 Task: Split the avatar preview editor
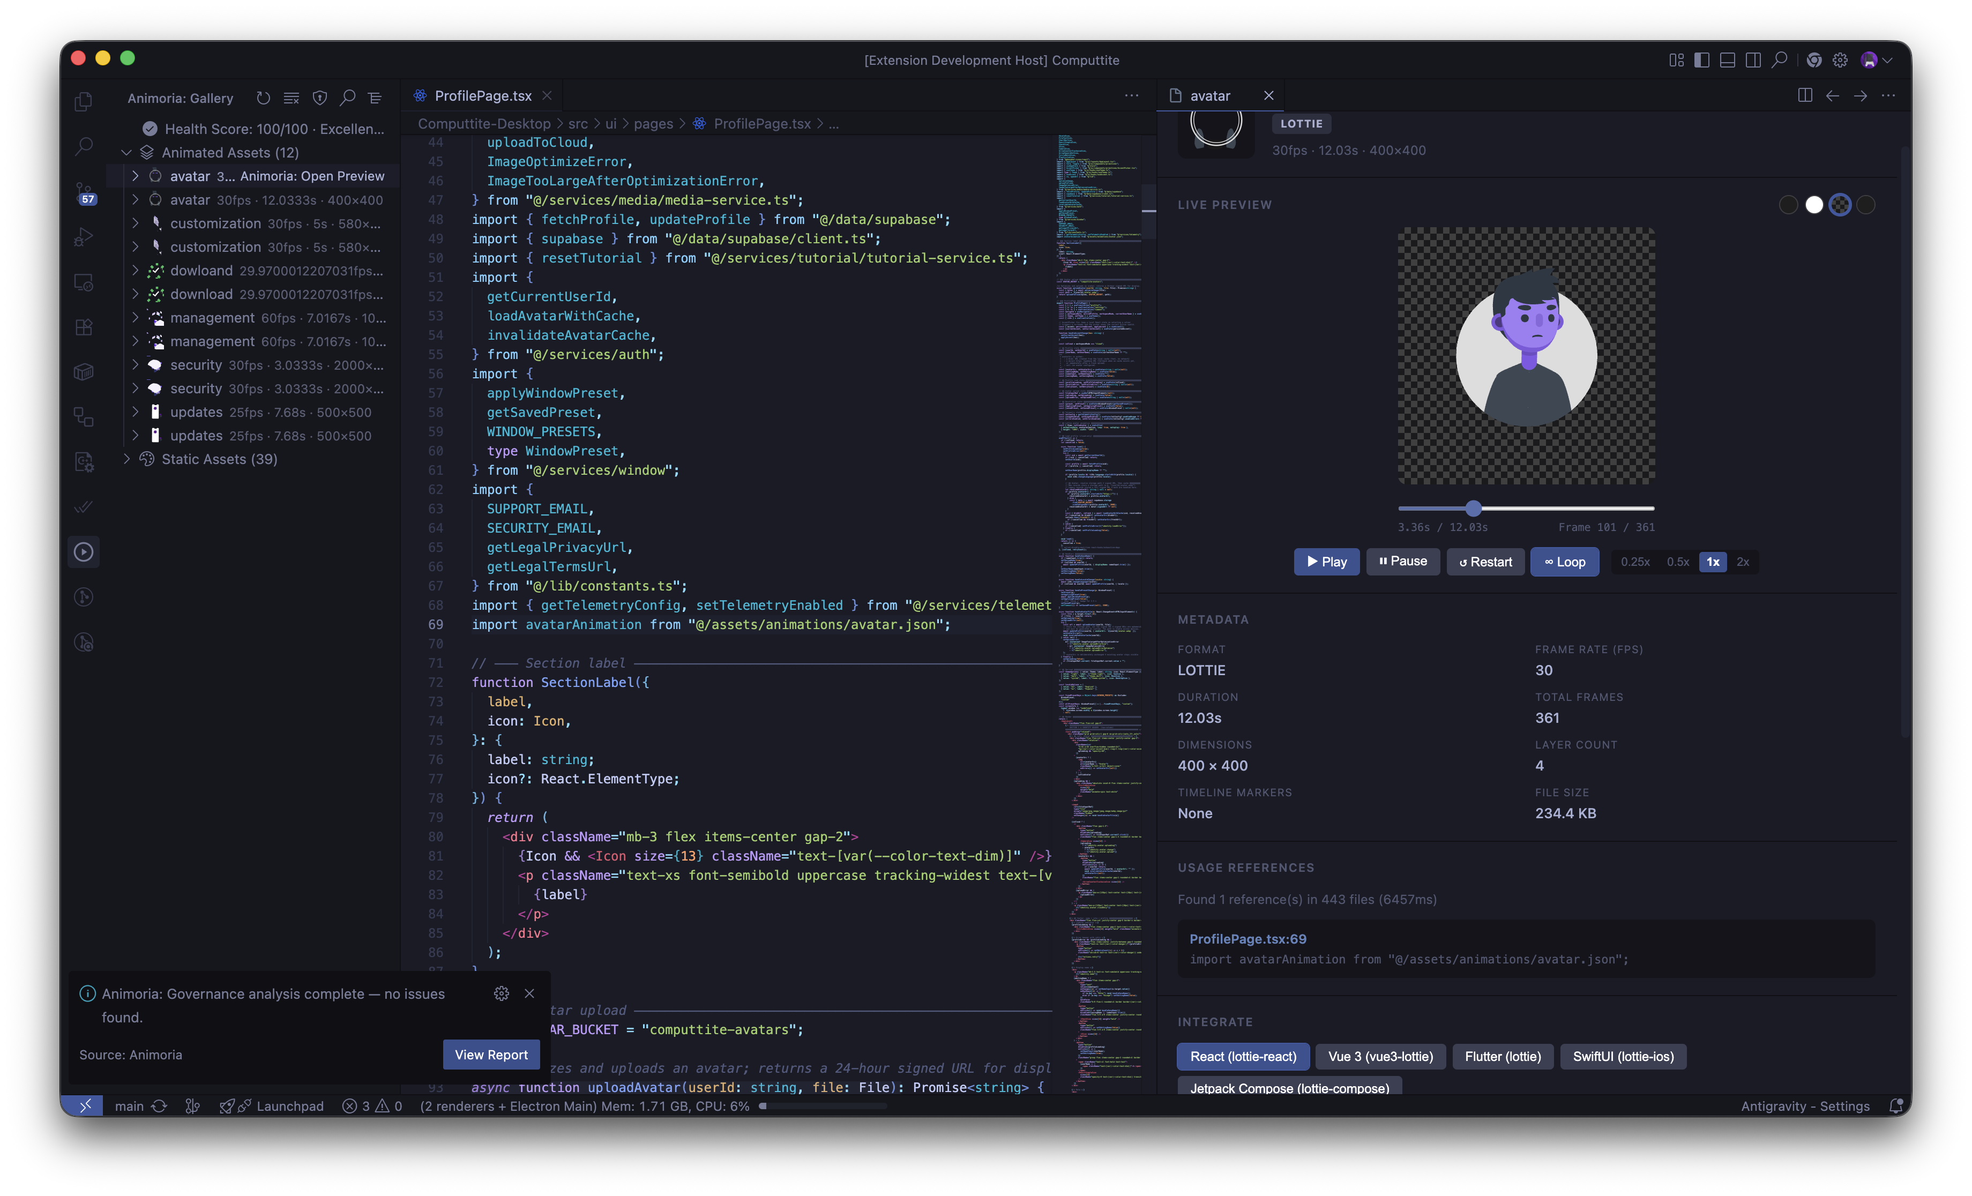[x=1805, y=95]
